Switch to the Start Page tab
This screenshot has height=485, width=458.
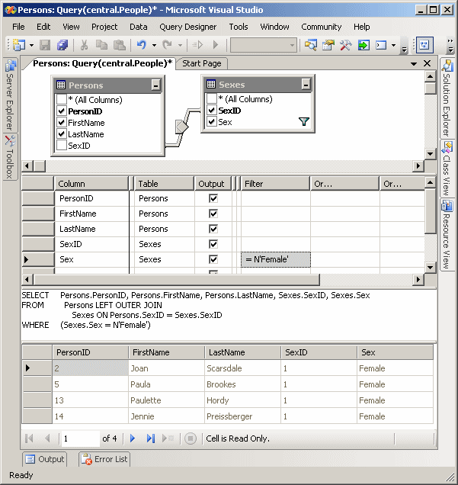202,63
